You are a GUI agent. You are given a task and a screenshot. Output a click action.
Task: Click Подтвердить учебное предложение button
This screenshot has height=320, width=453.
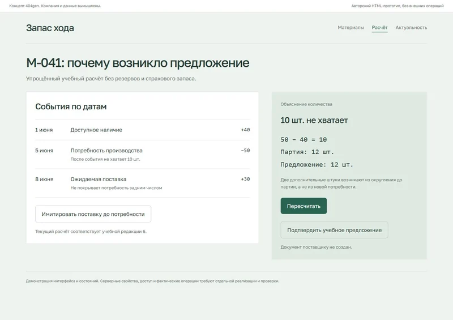(x=334, y=230)
